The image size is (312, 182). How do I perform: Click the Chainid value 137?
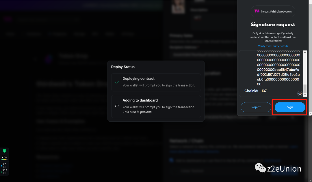[x=264, y=91]
